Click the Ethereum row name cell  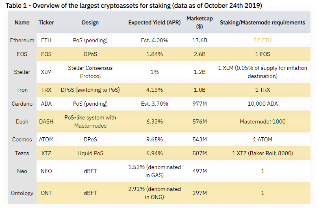point(22,40)
